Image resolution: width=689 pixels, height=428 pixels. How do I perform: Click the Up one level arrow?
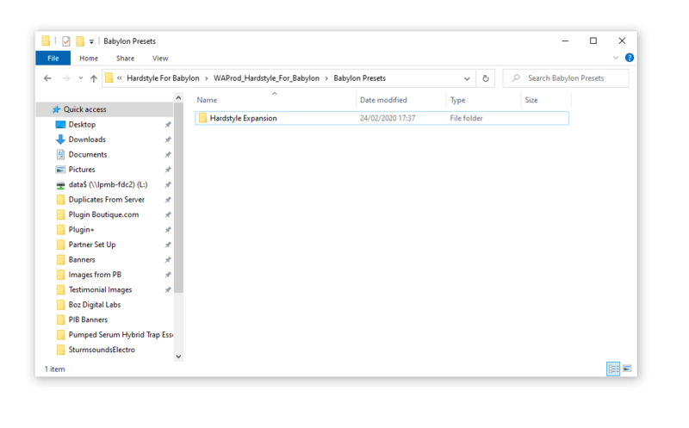(94, 78)
